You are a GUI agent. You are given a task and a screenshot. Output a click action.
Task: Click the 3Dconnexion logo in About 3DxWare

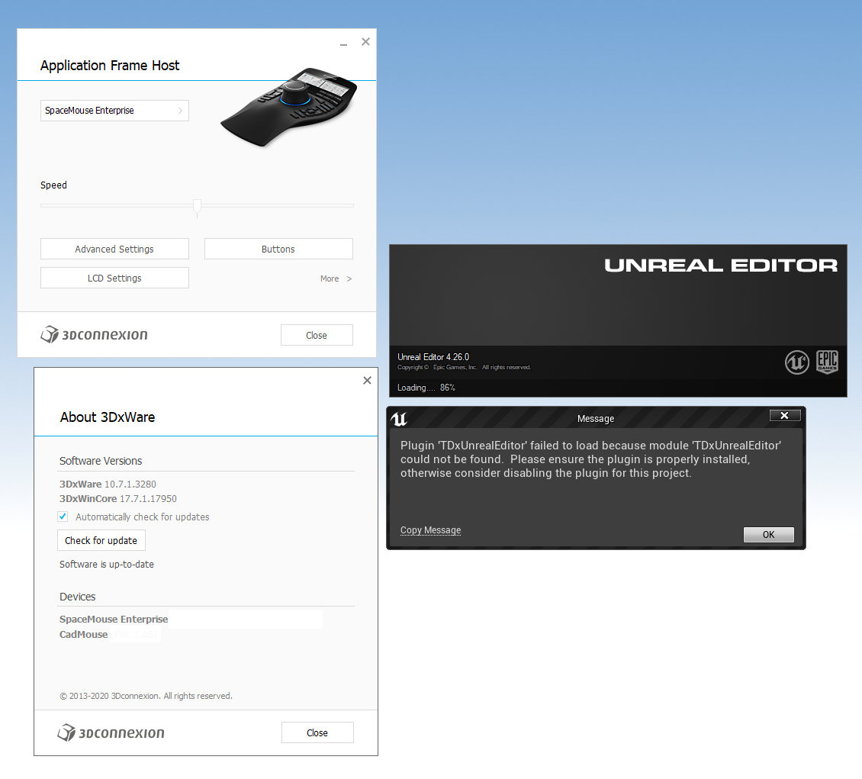(x=111, y=732)
